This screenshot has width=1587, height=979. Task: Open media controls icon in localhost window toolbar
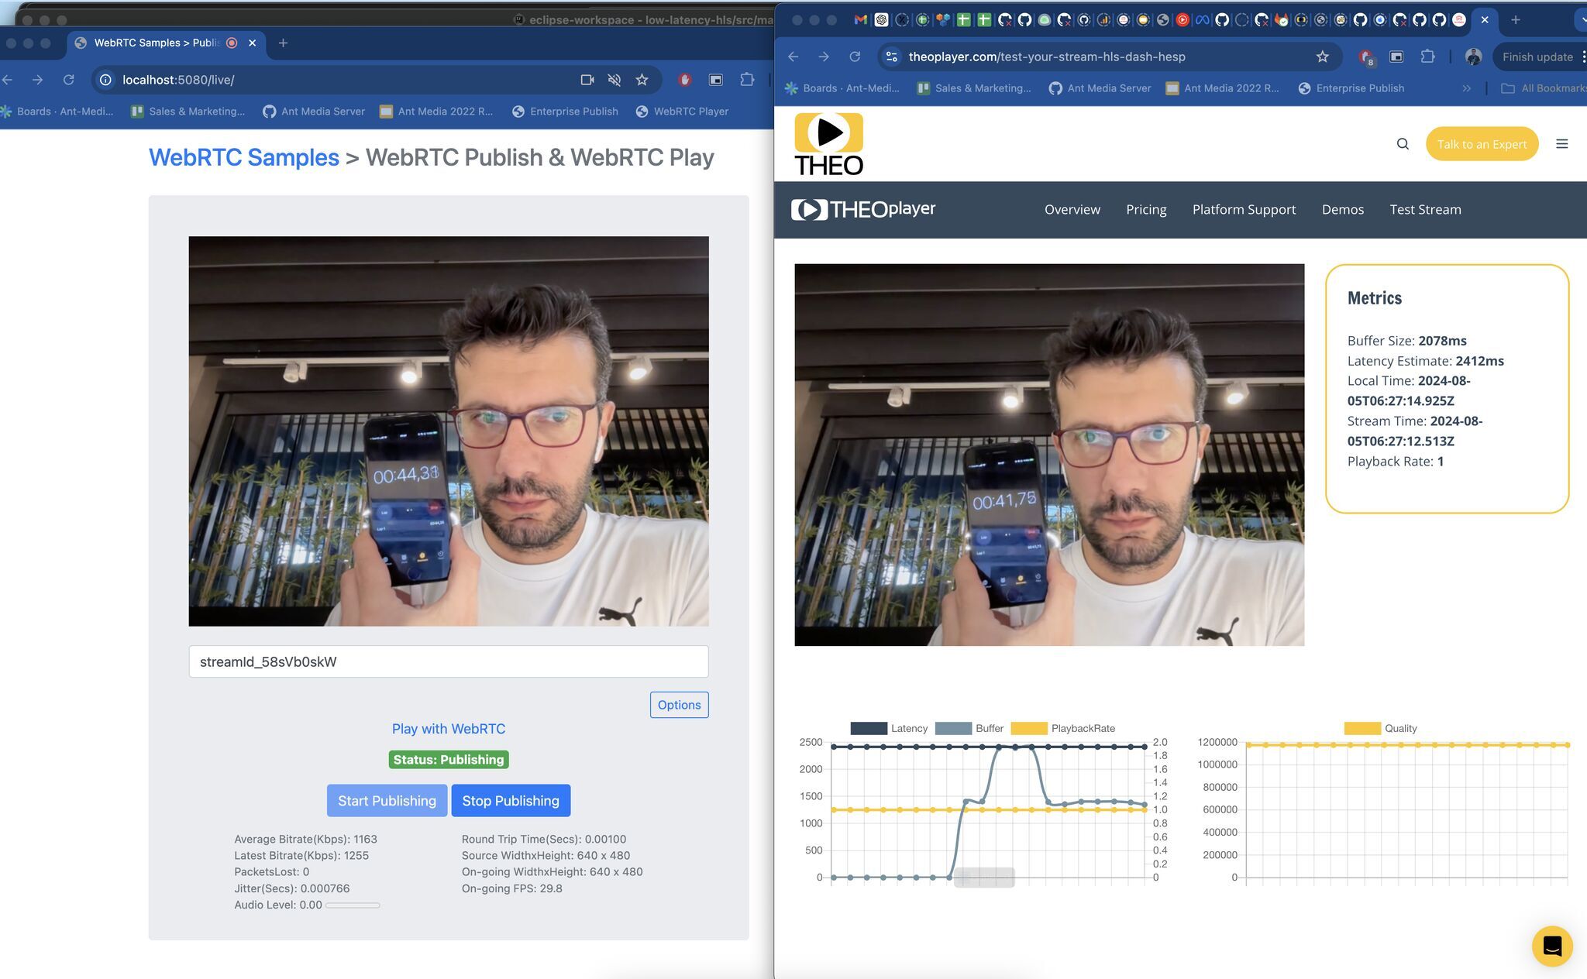click(716, 80)
